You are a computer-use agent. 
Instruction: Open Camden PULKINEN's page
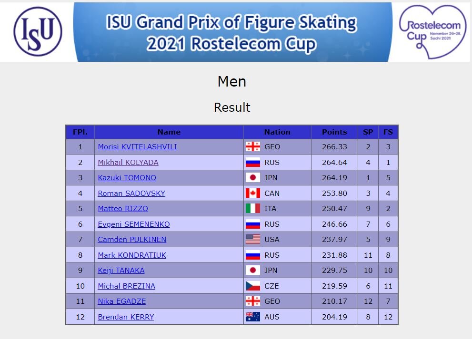click(132, 239)
